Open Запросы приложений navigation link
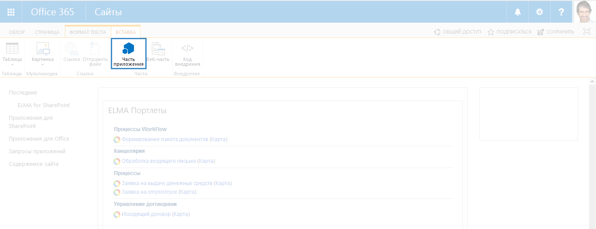 click(37, 152)
